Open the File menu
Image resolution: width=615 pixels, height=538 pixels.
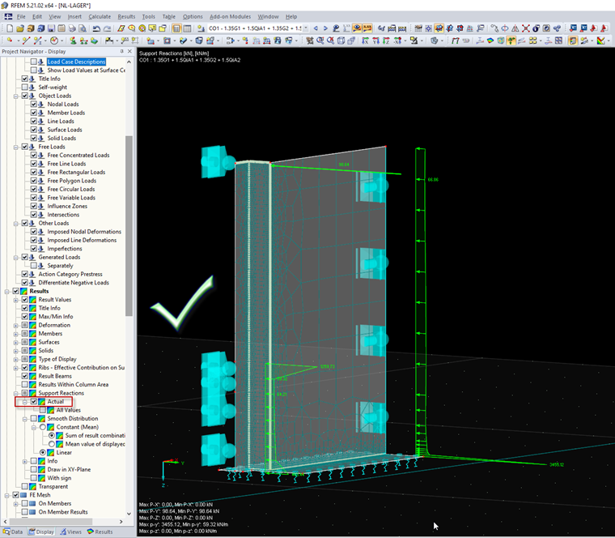(x=21, y=16)
